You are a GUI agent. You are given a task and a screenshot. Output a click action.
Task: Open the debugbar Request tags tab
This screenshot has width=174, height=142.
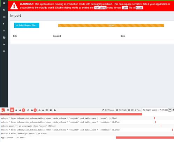[55, 110]
